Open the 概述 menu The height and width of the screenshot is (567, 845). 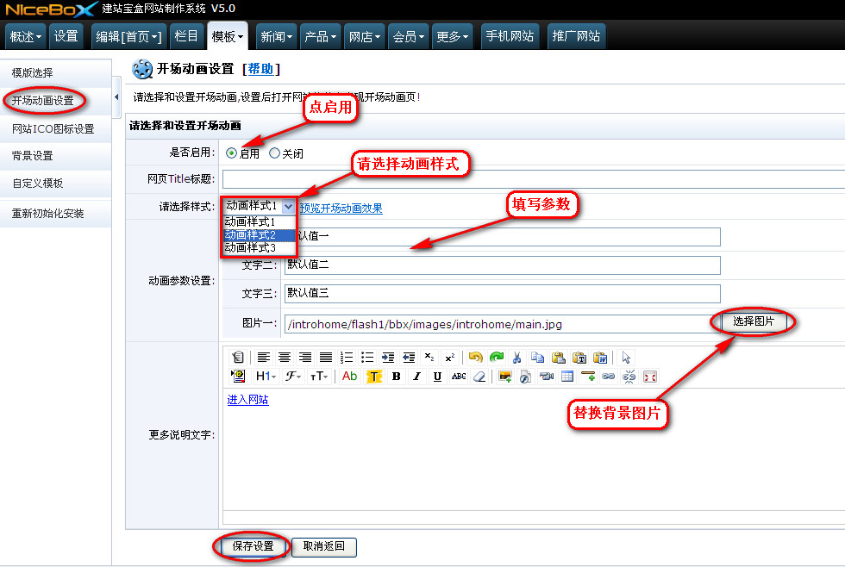[25, 36]
